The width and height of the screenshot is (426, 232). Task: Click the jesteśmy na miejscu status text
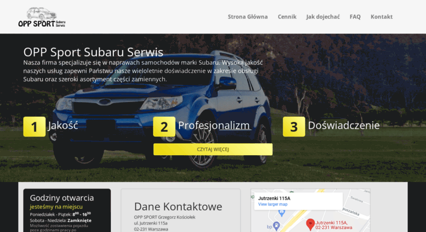(56, 207)
